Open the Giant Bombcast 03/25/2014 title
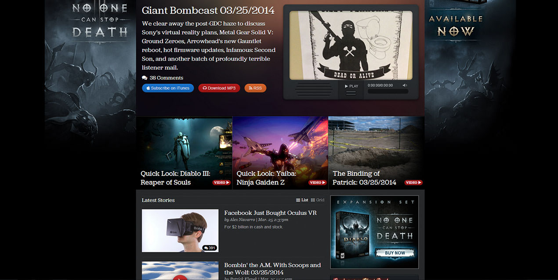 coord(208,10)
